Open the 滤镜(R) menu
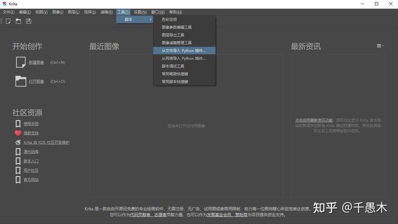Screen dimensions: 398x224 pyautogui.click(x=107, y=12)
